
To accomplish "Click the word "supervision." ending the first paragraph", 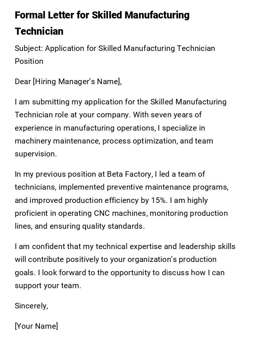I will click(x=36, y=154).
